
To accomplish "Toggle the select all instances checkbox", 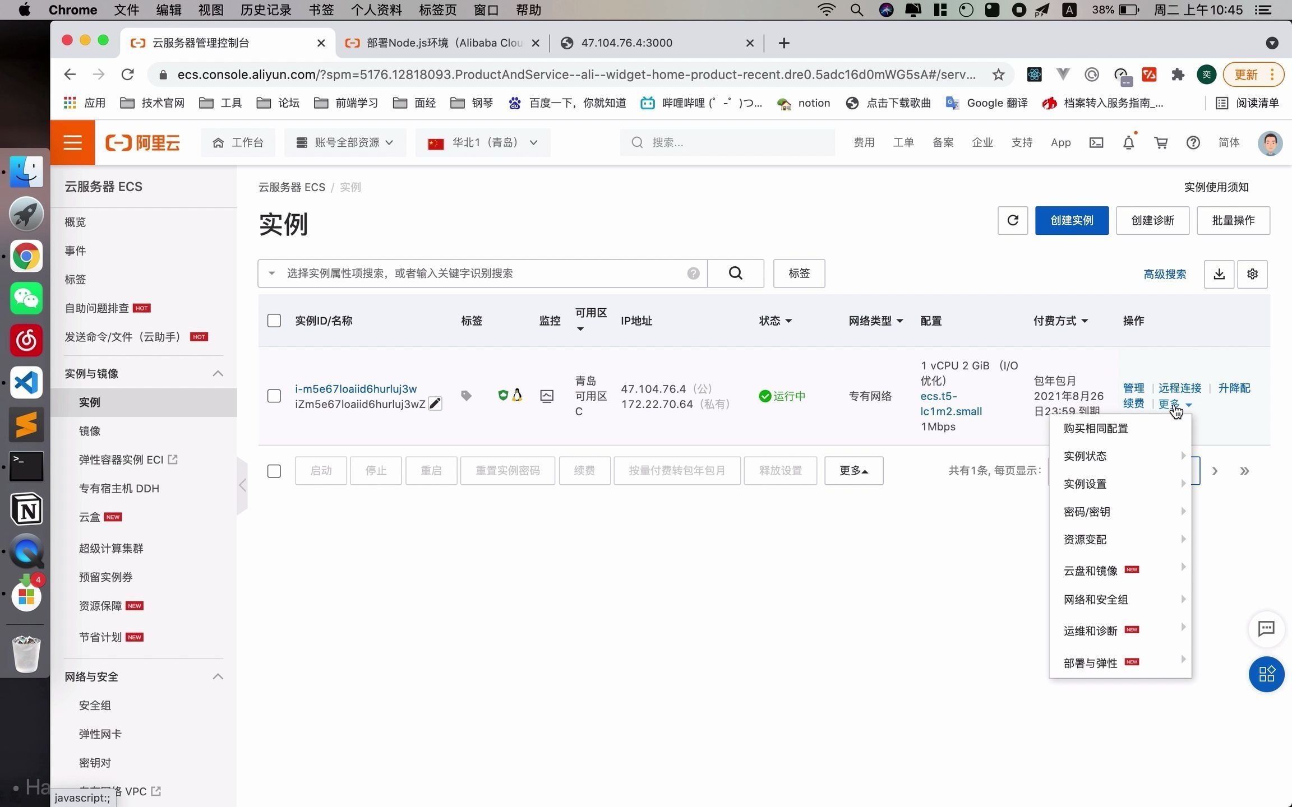I will 274,320.
